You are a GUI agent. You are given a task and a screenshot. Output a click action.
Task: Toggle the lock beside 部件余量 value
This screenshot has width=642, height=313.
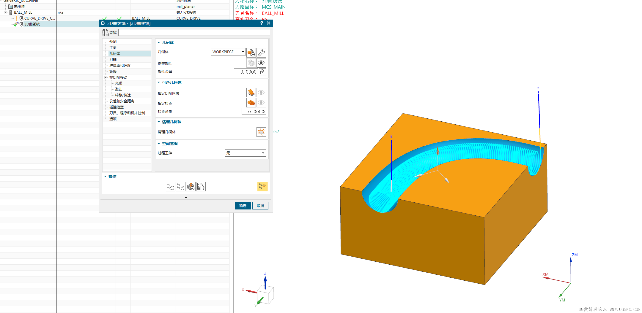coord(262,72)
